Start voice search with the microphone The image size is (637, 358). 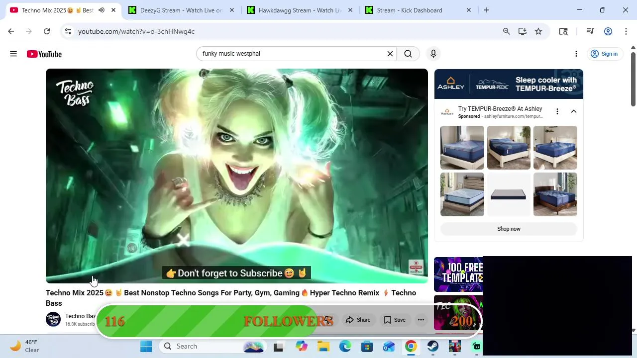tap(433, 54)
